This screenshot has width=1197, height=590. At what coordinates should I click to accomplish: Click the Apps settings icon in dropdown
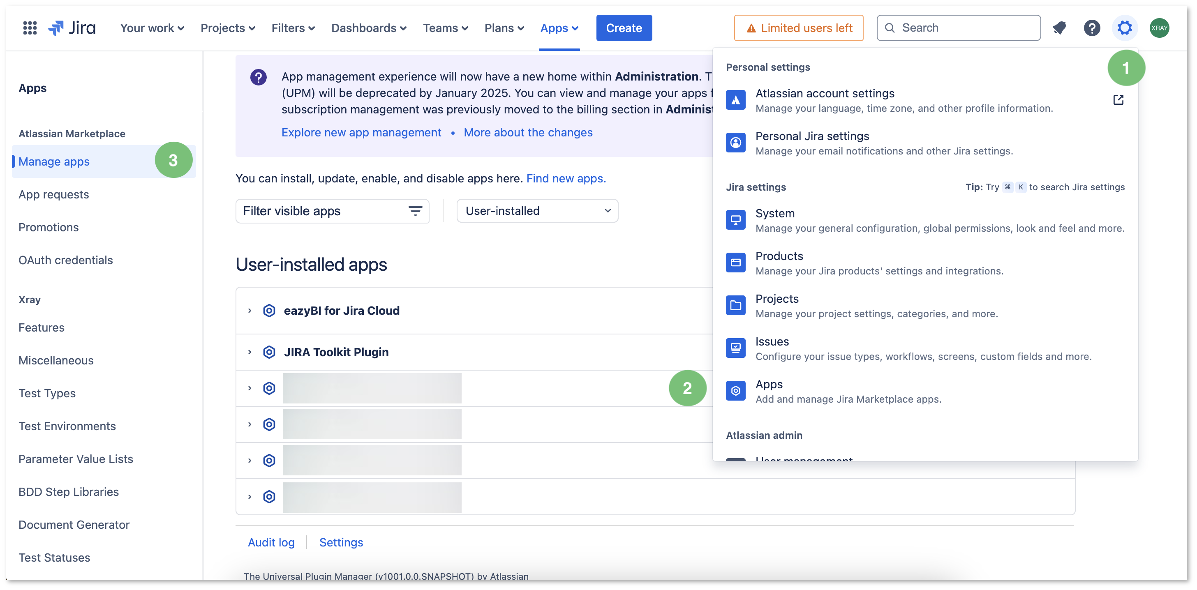tap(735, 391)
